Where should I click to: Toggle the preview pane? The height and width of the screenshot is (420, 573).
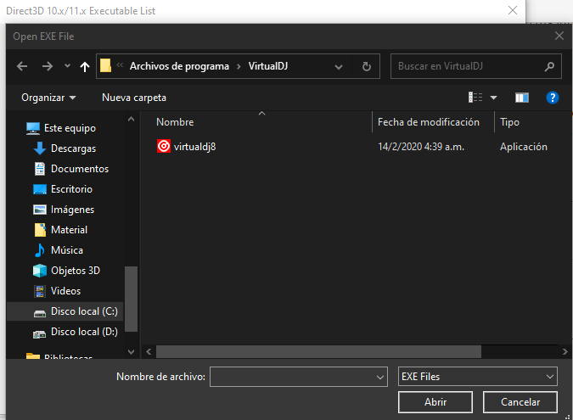(x=522, y=98)
